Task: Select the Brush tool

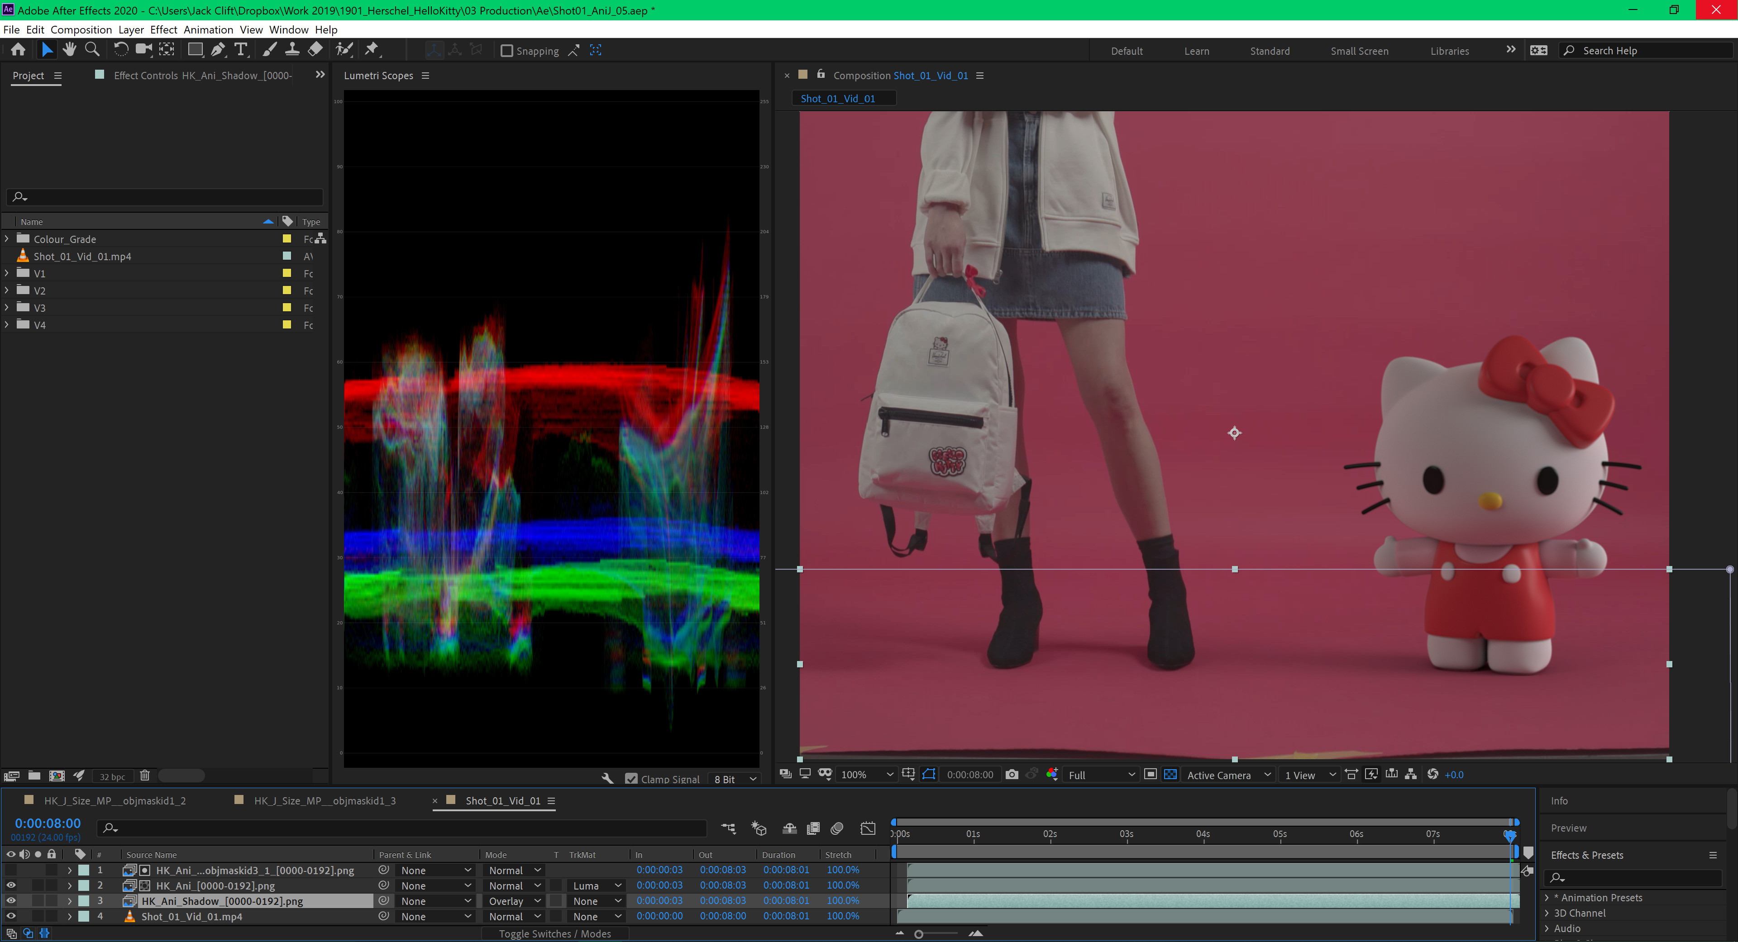Action: 269,50
